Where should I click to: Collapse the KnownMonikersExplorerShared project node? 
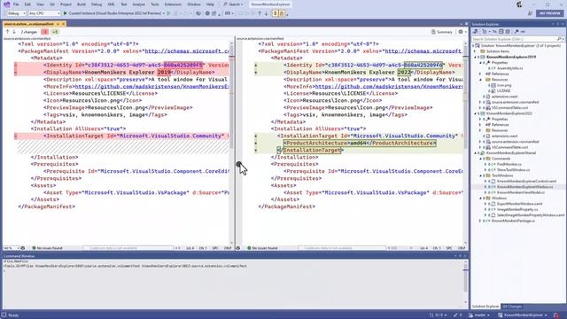point(475,153)
